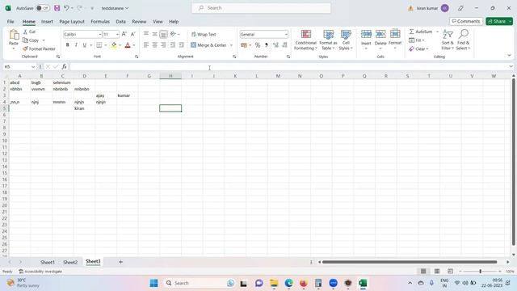Open Font dialog launcher
This screenshot has width=517, height=291.
137,57
